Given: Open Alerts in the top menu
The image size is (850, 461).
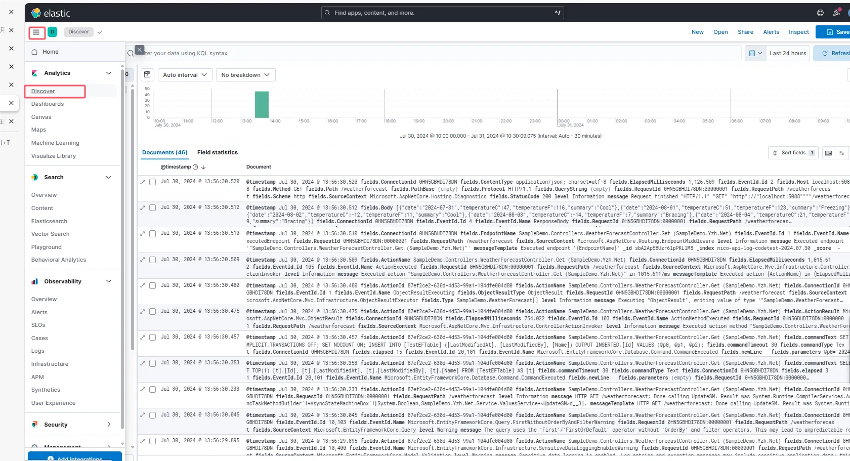Looking at the screenshot, I should point(771,32).
